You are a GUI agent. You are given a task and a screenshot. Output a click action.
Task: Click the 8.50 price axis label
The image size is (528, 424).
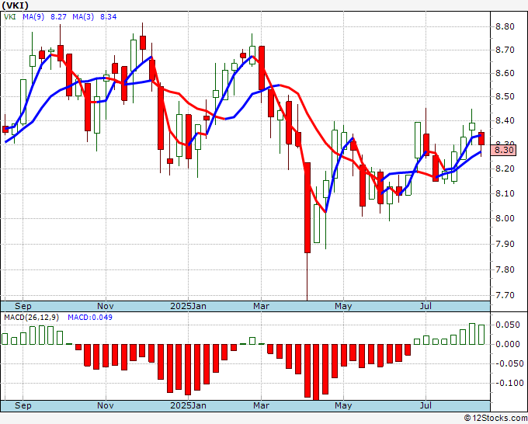[505, 96]
